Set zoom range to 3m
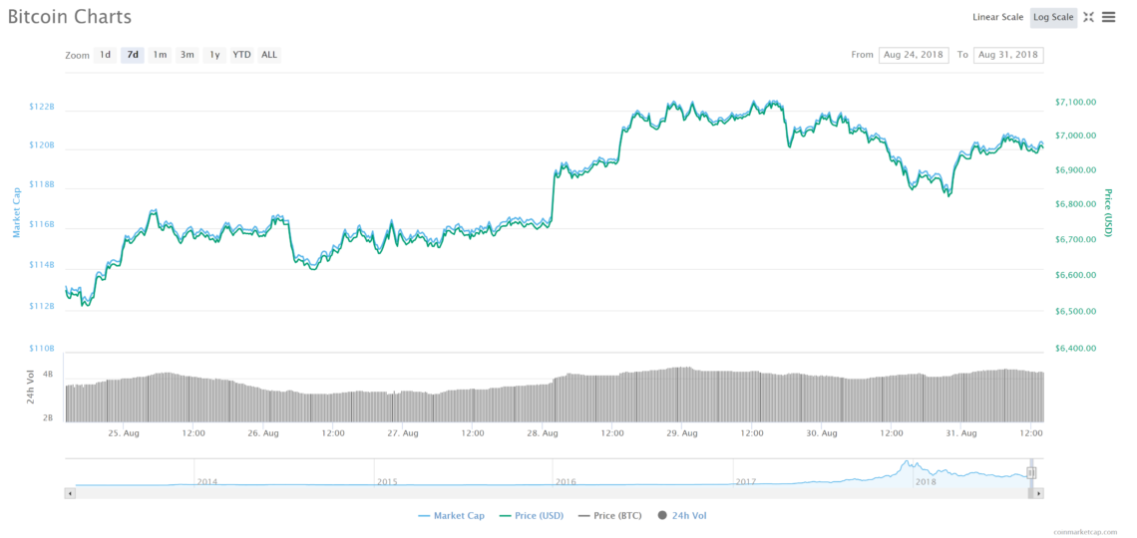This screenshot has height=538, width=1137. point(188,55)
